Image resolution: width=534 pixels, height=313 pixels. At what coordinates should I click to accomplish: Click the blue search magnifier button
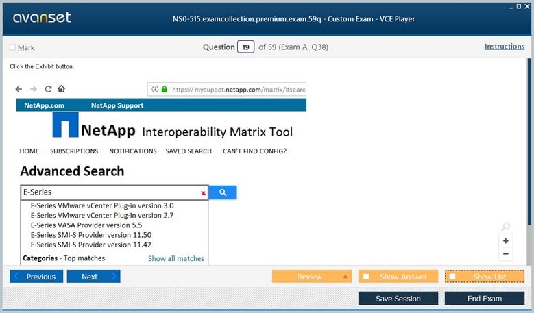coord(223,192)
